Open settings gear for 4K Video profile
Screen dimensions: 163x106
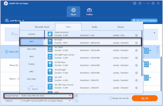coord(136,43)
